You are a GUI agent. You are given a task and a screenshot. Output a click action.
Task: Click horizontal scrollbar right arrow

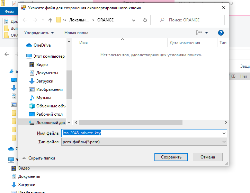coord(226,123)
